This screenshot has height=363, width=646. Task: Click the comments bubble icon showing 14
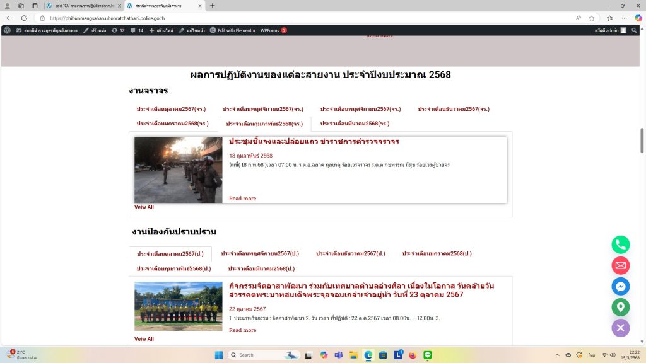tap(137, 30)
